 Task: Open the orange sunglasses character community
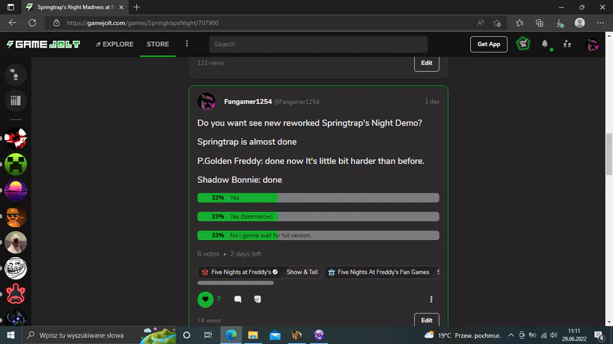pos(16,216)
